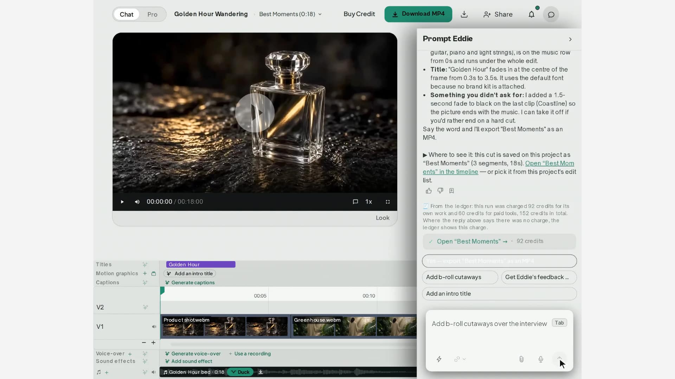Screen dimensions: 675x379
Task: Click the paperclip attach icon in the prompt box
Action: click(x=521, y=359)
